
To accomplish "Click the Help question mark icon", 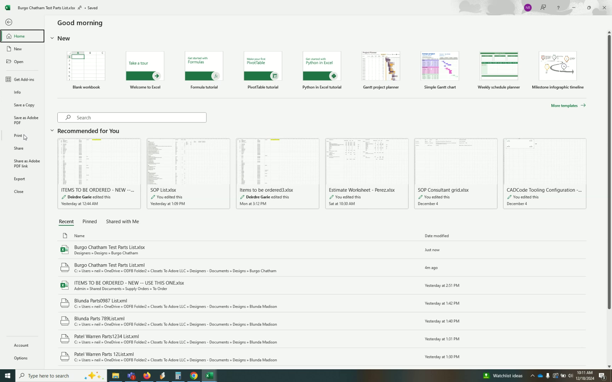I will (x=558, y=8).
